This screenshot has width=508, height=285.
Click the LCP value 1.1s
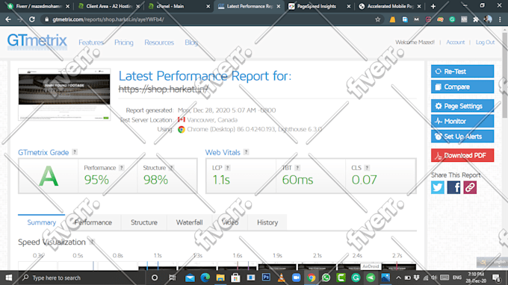click(221, 180)
